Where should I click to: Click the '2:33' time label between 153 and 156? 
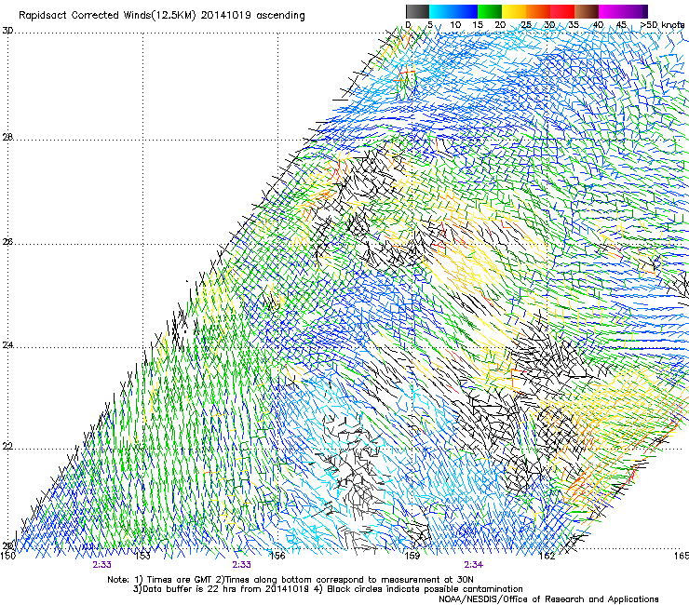point(242,565)
